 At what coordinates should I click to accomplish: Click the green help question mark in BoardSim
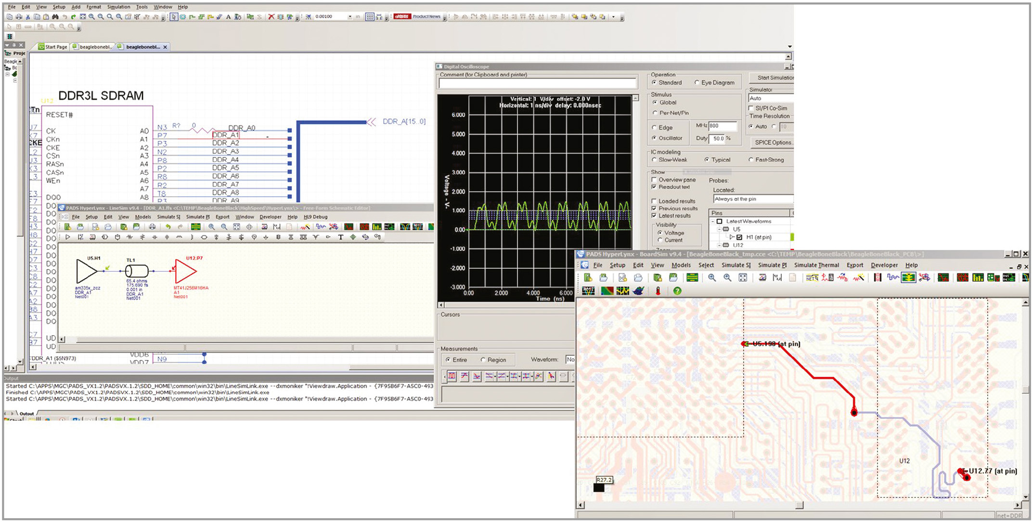click(677, 291)
